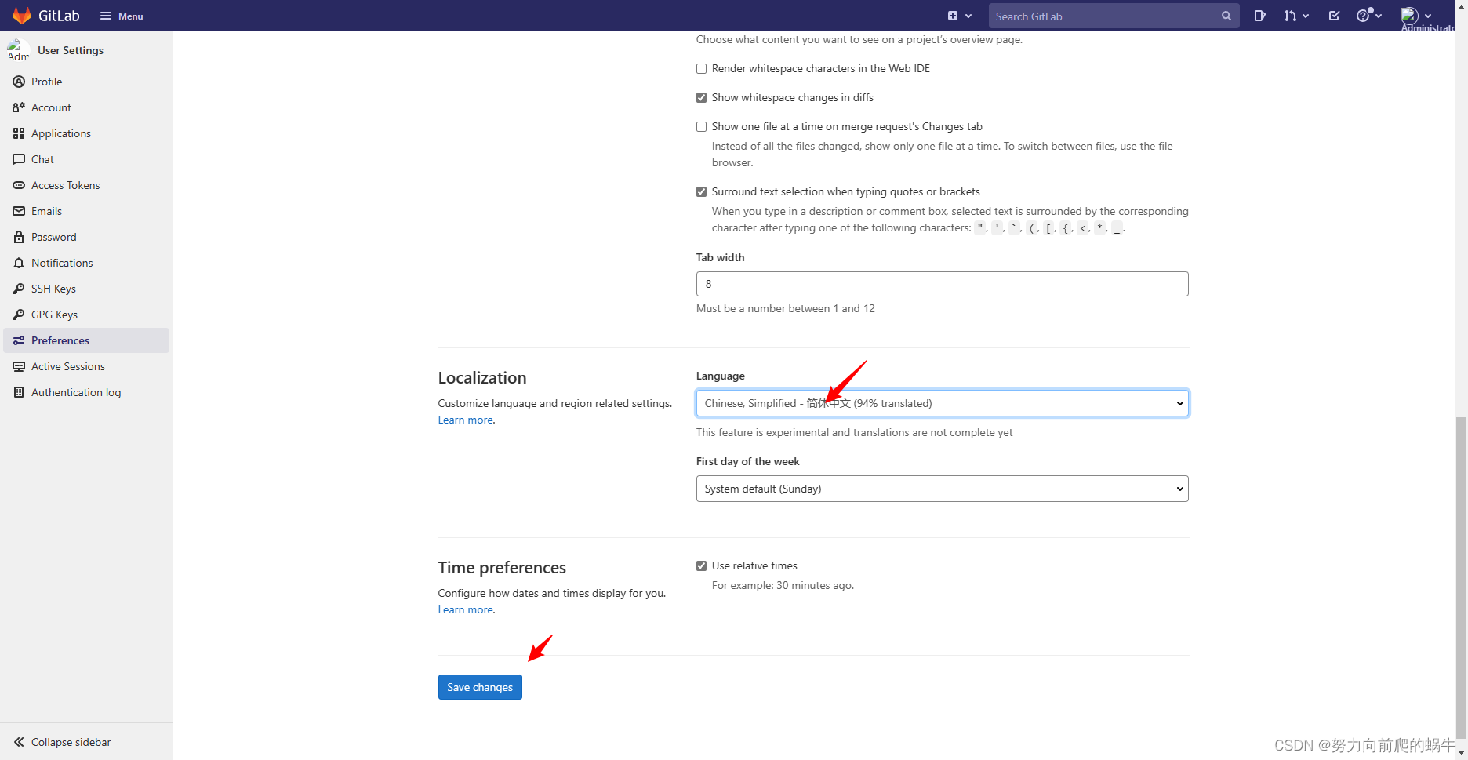Click the Tab width input field
This screenshot has height=760, width=1468.
[942, 284]
